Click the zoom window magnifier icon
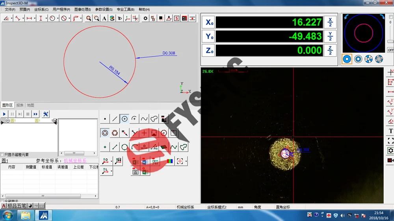Screen dimensions: 394x221 click(x=97, y=18)
